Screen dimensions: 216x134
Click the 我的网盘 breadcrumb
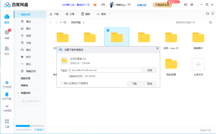point(76,22)
